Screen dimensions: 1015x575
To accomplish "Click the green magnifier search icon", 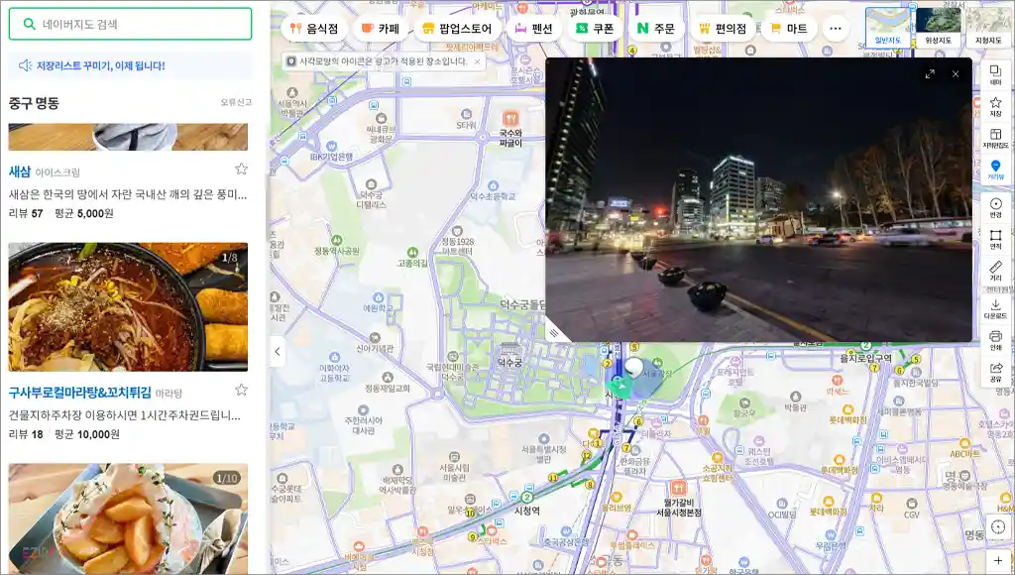I will [29, 24].
